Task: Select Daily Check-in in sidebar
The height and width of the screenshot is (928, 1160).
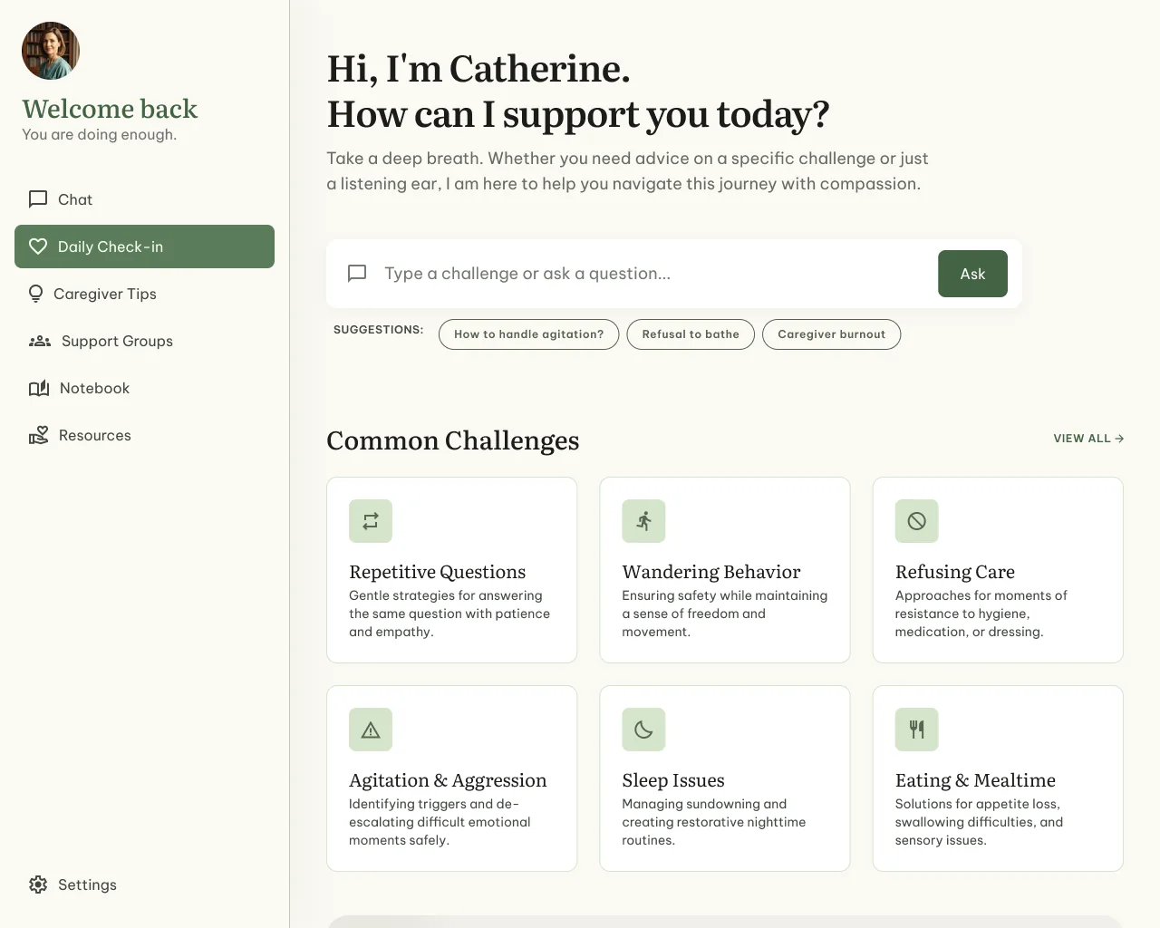Action: point(144,246)
